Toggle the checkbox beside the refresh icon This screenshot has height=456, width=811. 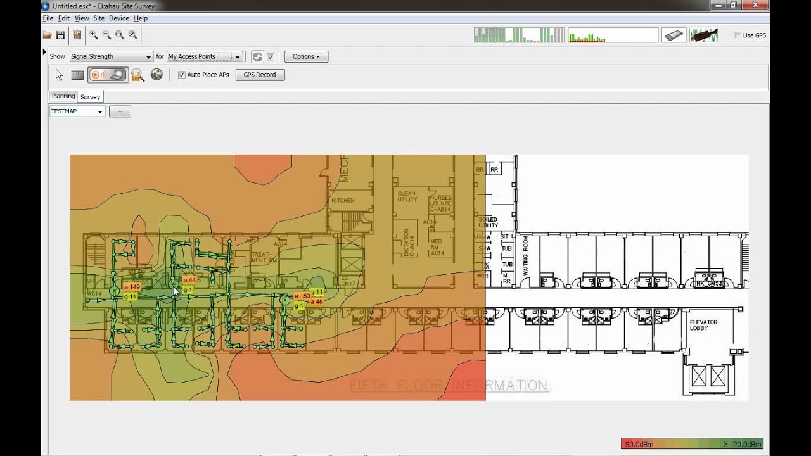click(x=271, y=56)
